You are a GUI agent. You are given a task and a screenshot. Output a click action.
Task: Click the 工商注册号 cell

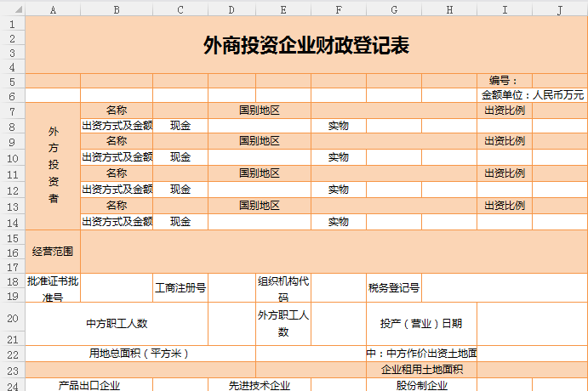tap(180, 287)
